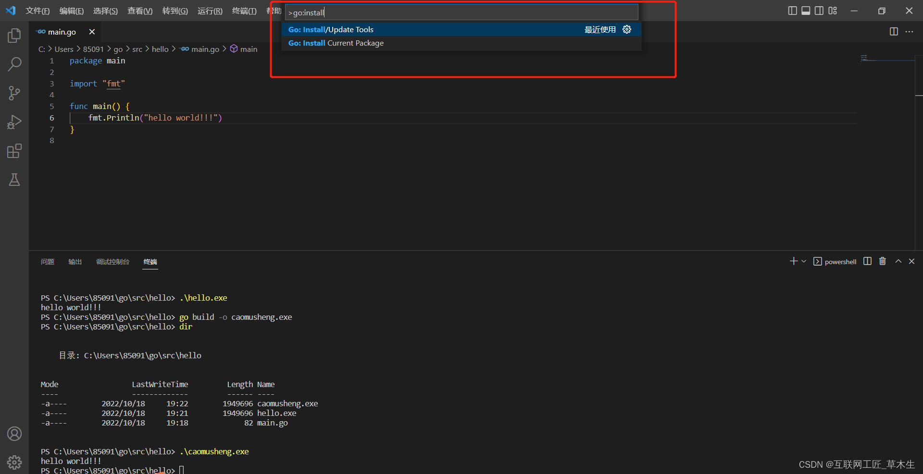
Task: Open the Search view
Action: pyautogui.click(x=14, y=64)
